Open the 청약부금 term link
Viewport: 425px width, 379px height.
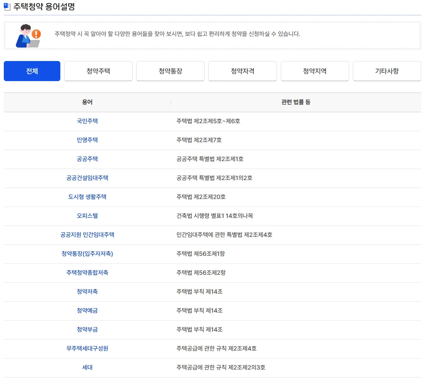pyautogui.click(x=87, y=329)
